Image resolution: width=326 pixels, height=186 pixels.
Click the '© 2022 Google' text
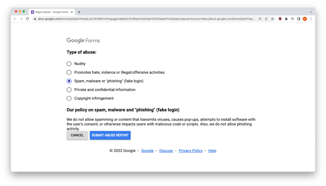(123, 151)
